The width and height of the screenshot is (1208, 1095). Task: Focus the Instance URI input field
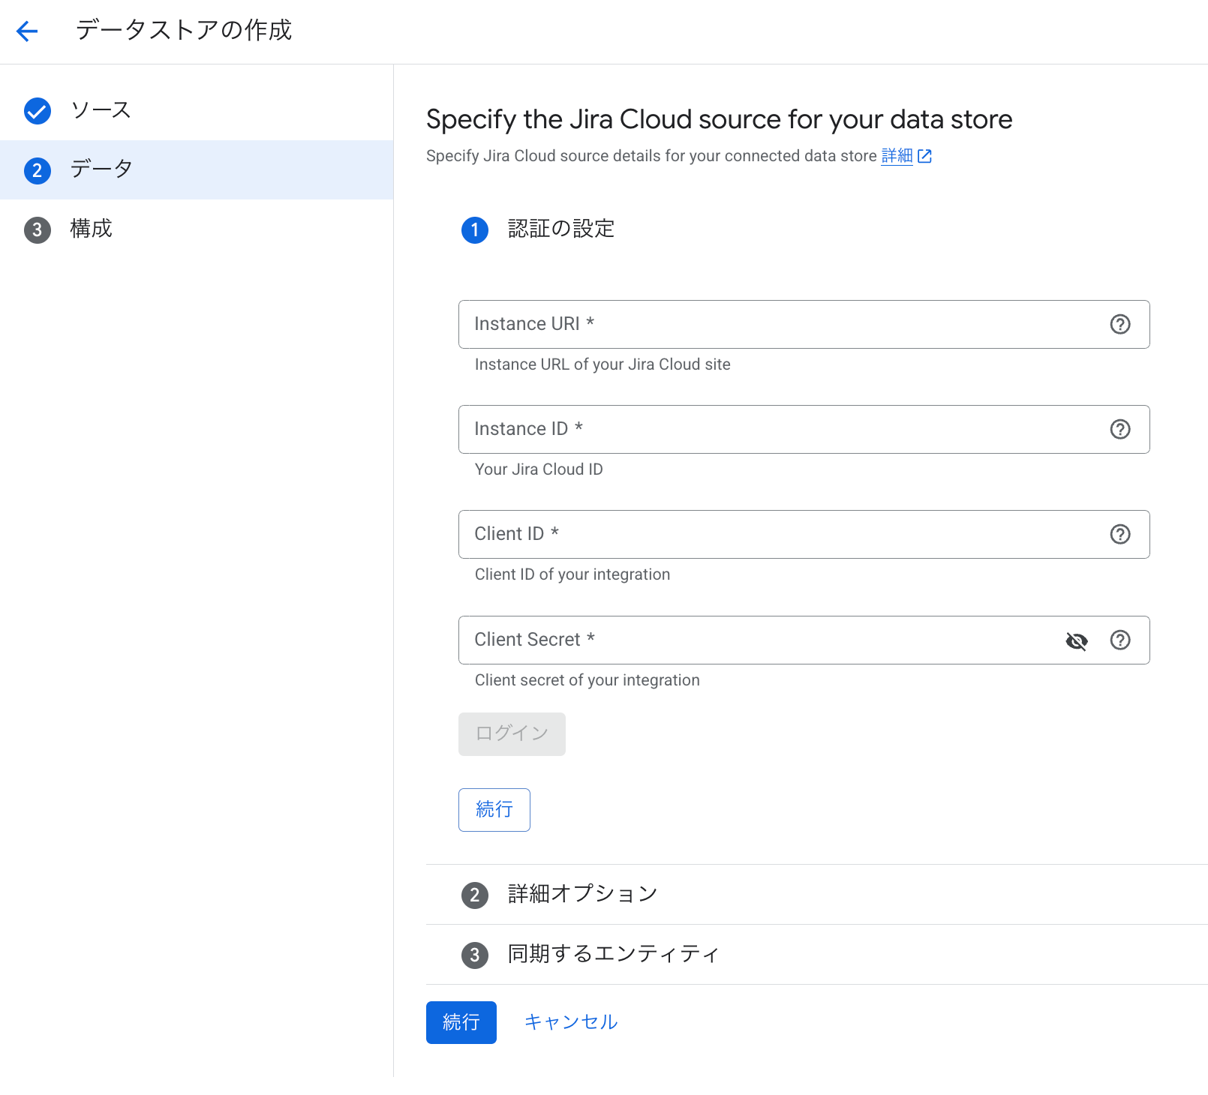click(x=804, y=324)
